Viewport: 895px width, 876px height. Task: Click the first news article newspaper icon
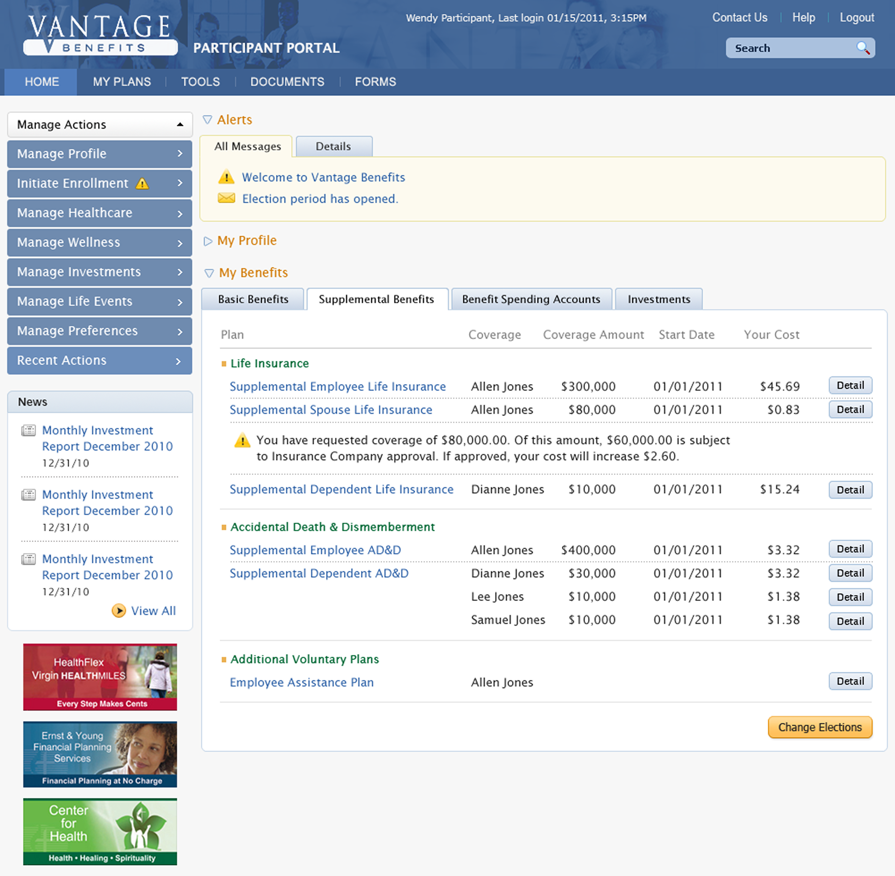click(x=29, y=431)
